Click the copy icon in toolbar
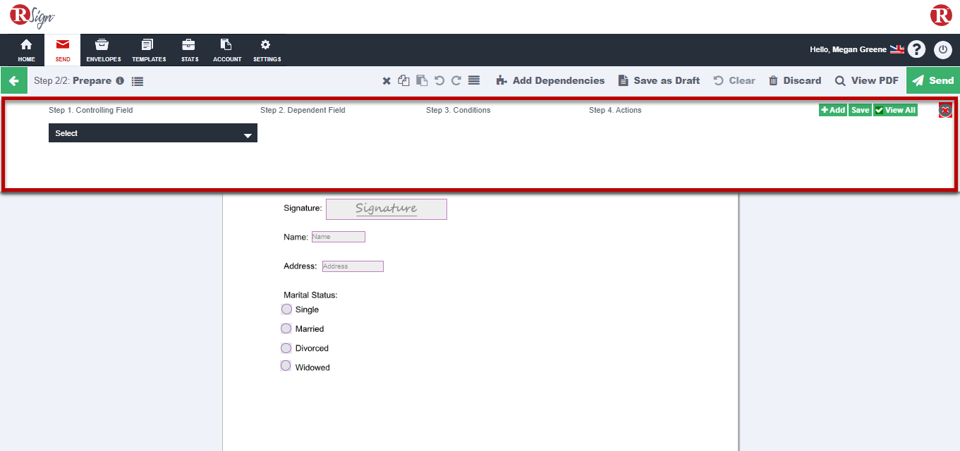The width and height of the screenshot is (960, 451). (x=403, y=81)
